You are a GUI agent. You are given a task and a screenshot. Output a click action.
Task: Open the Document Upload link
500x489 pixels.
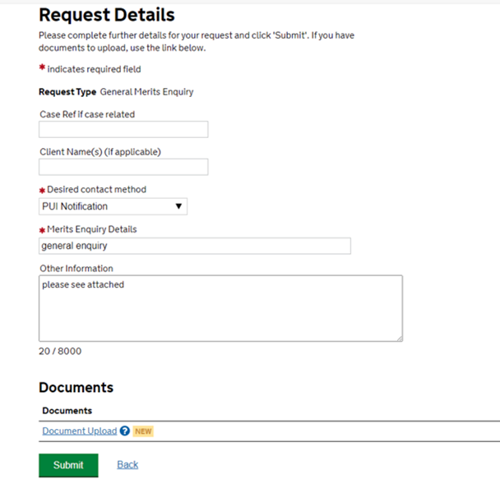pos(80,431)
